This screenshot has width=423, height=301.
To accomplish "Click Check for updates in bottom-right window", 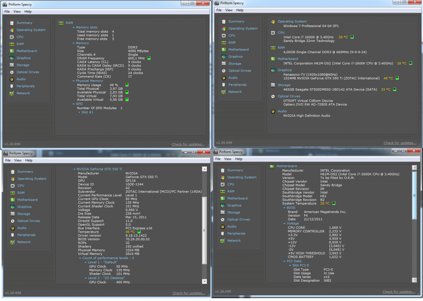I will point(399,292).
